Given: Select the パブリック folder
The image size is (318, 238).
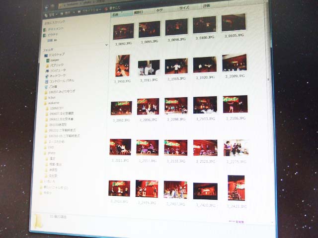Looking at the screenshot, I should (x=55, y=65).
